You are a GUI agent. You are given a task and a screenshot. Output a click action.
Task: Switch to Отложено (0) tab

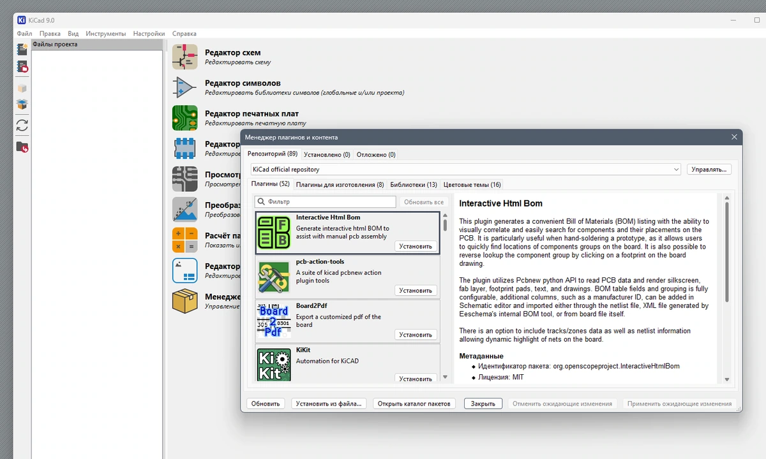click(376, 154)
